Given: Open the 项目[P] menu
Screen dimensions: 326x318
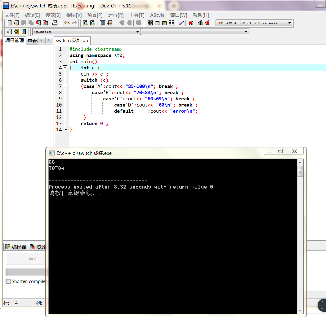Looking at the screenshot, I should point(95,15).
